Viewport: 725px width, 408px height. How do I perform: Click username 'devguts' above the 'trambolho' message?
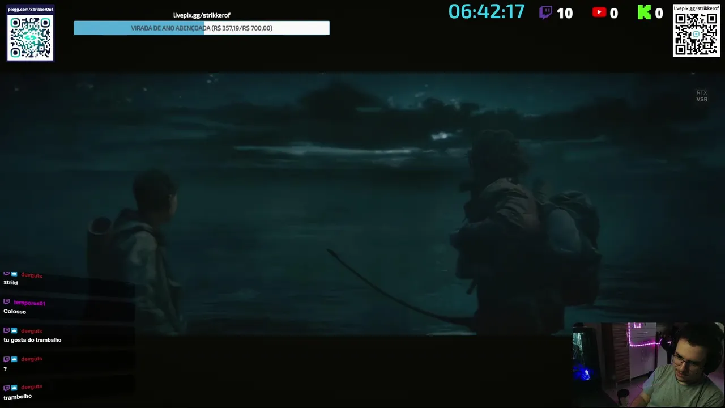pos(31,387)
